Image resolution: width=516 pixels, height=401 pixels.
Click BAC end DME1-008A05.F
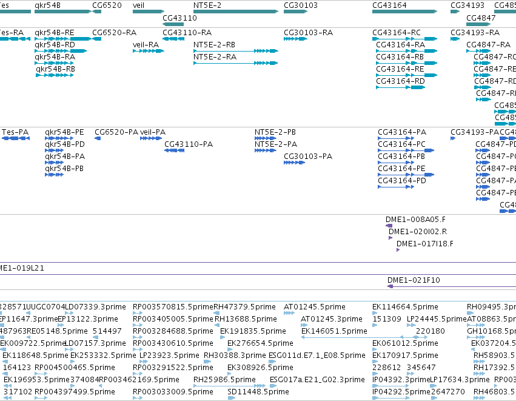click(389, 226)
